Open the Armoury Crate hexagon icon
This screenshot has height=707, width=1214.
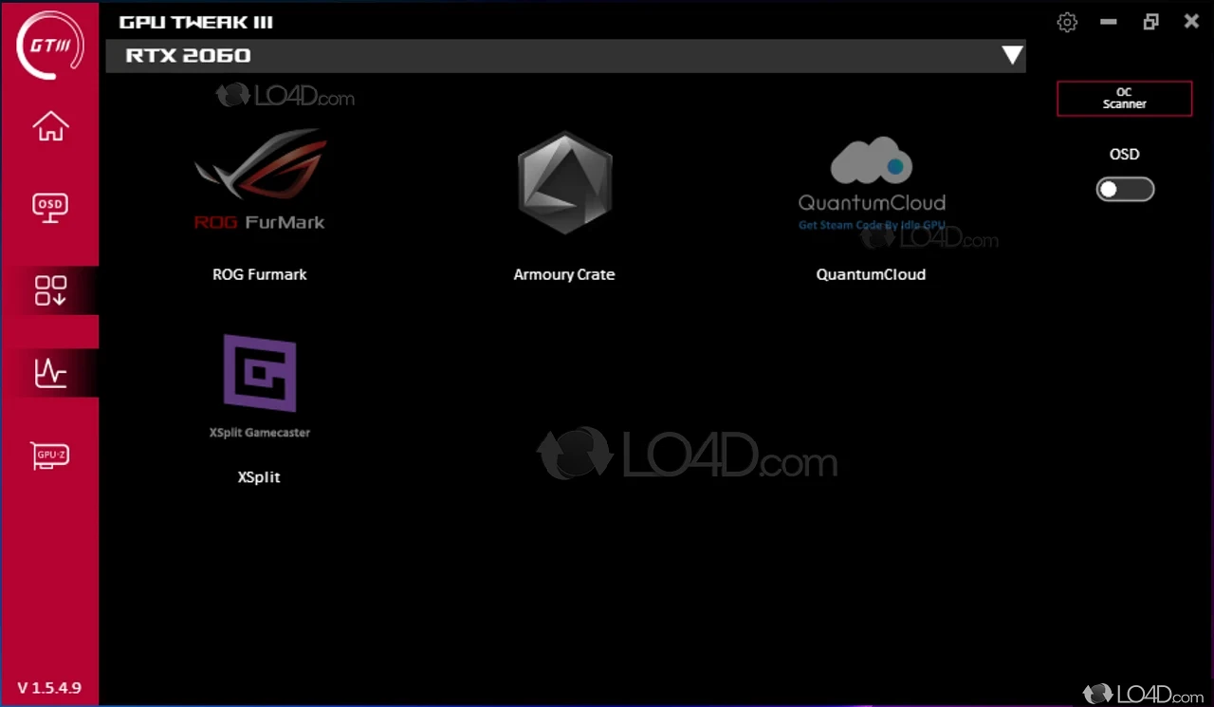(564, 182)
